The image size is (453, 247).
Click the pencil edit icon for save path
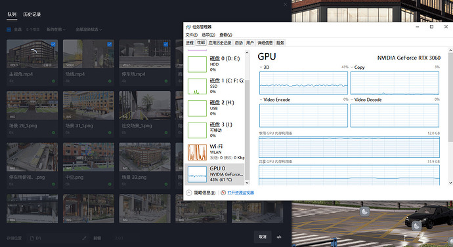coord(84,238)
